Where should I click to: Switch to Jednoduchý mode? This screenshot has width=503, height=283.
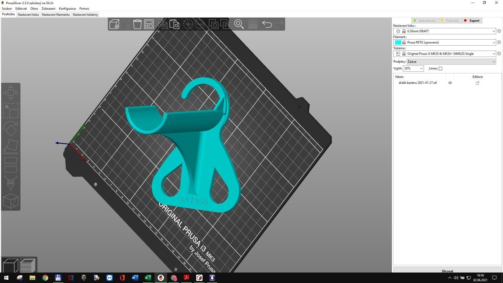(425, 21)
